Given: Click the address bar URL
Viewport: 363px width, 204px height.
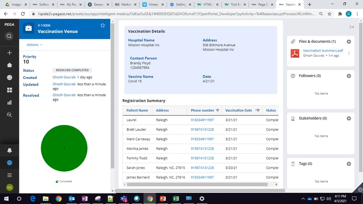Looking at the screenshot, I should point(176,14).
